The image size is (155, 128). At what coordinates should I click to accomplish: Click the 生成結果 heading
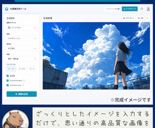(x=48, y=18)
